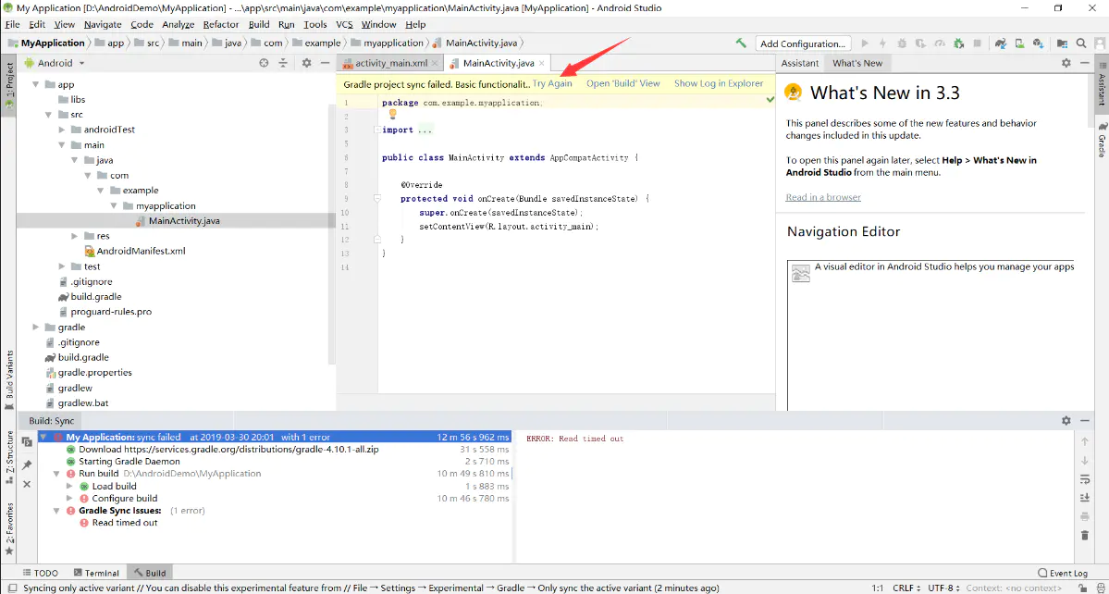Open the Assistant panel gear settings

coord(1066,63)
